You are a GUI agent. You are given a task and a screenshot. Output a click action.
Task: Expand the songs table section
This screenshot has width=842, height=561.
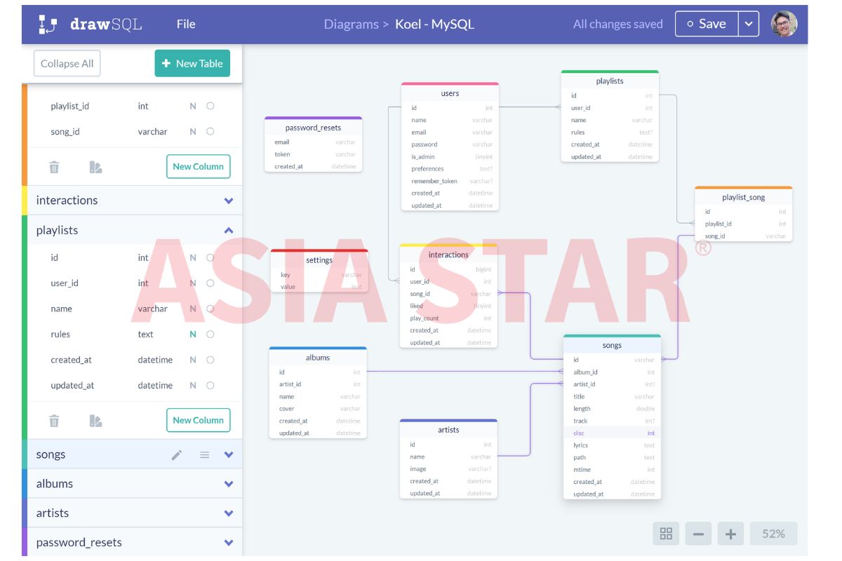coord(228,455)
